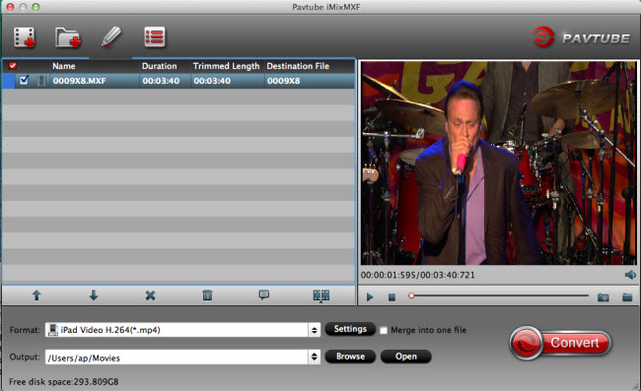Image resolution: width=641 pixels, height=391 pixels.
Task: Click the preview seek slider handle
Action: pyautogui.click(x=411, y=295)
